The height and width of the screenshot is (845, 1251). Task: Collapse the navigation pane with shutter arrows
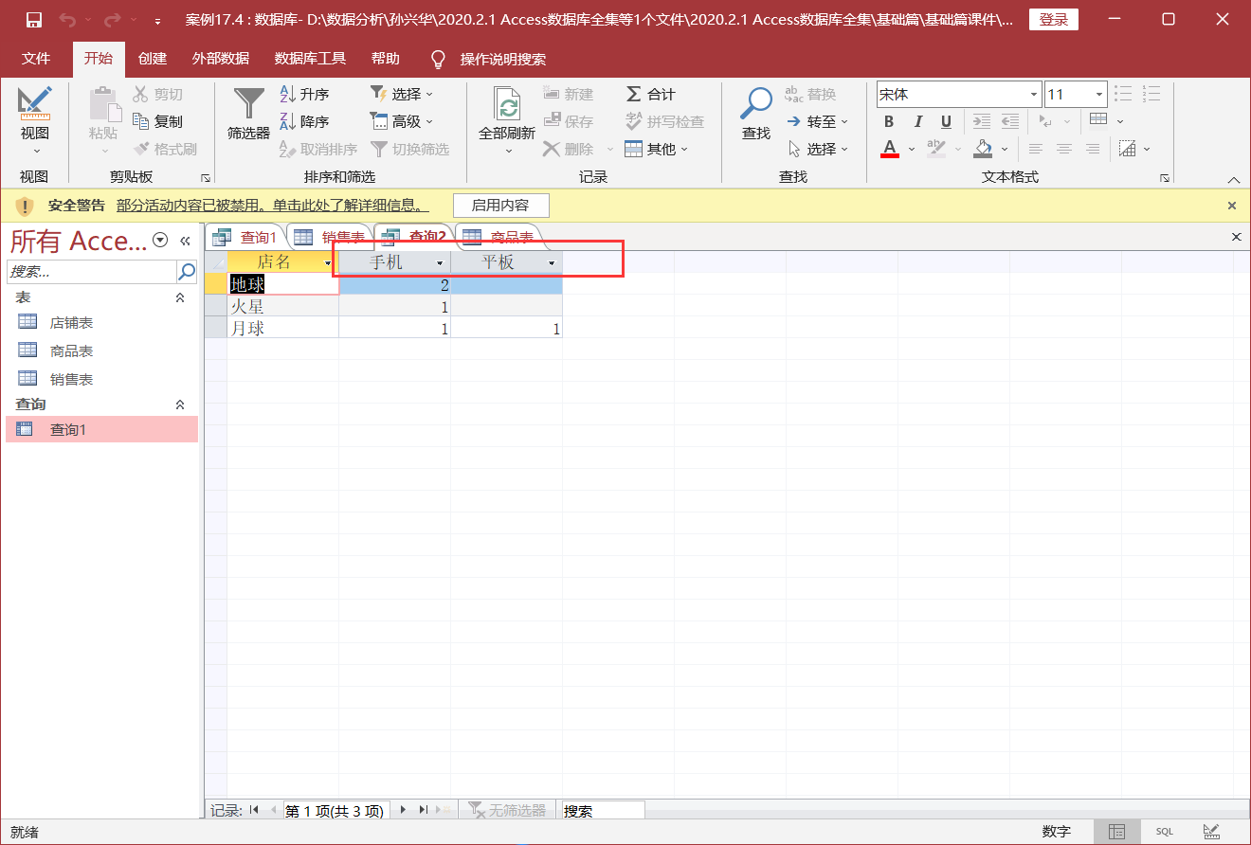[x=186, y=241]
